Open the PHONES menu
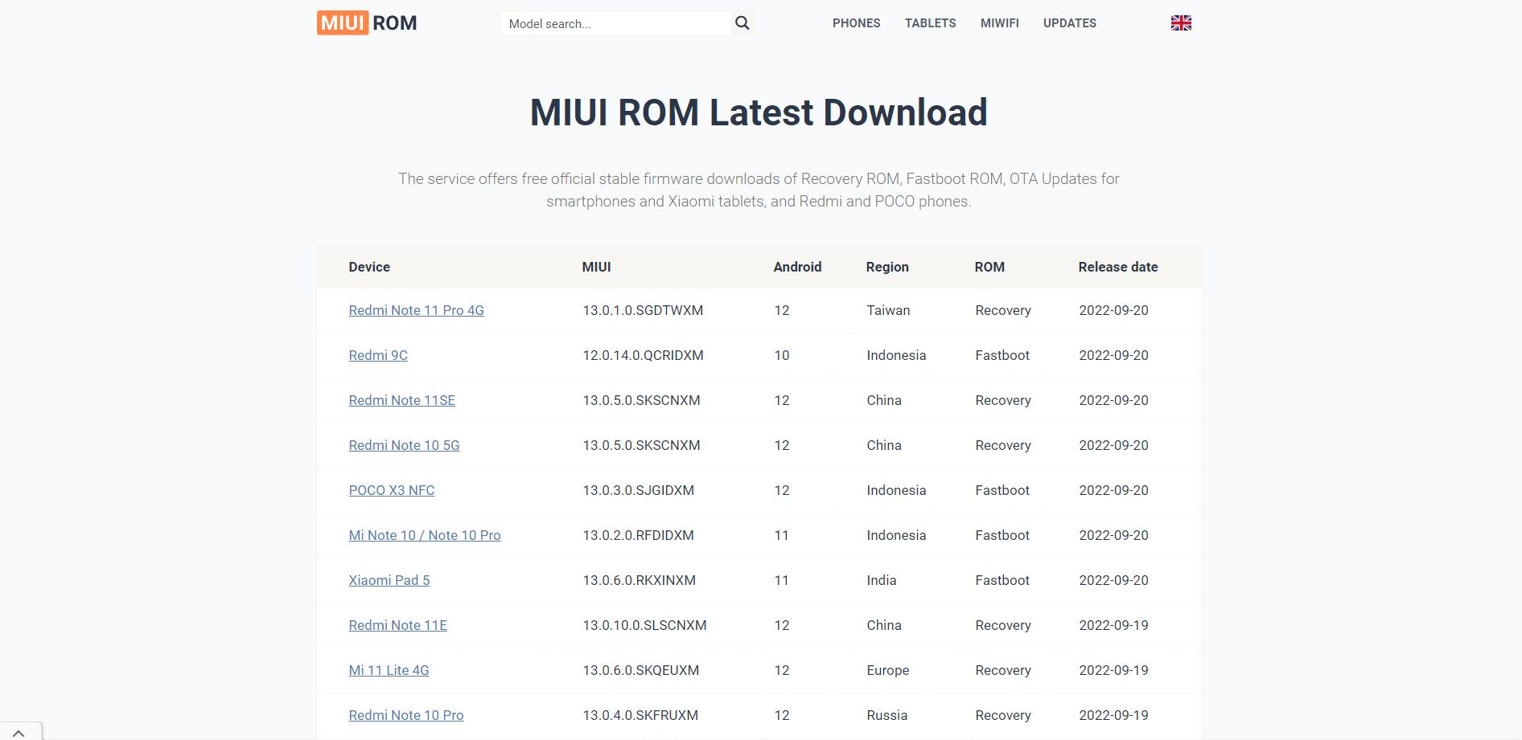The width and height of the screenshot is (1522, 740). click(x=856, y=23)
